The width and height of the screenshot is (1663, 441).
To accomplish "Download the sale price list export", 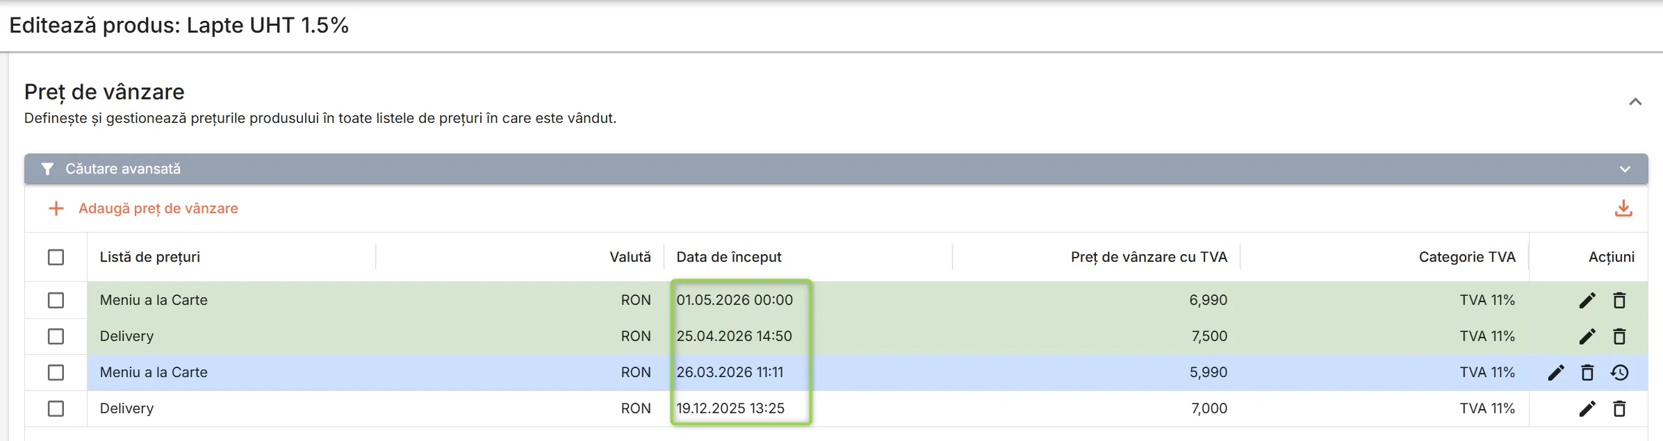I will (1623, 208).
